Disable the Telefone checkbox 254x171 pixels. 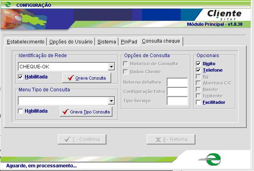[x=198, y=70]
